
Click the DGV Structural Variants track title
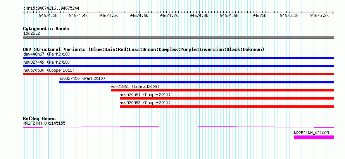pos(144,49)
